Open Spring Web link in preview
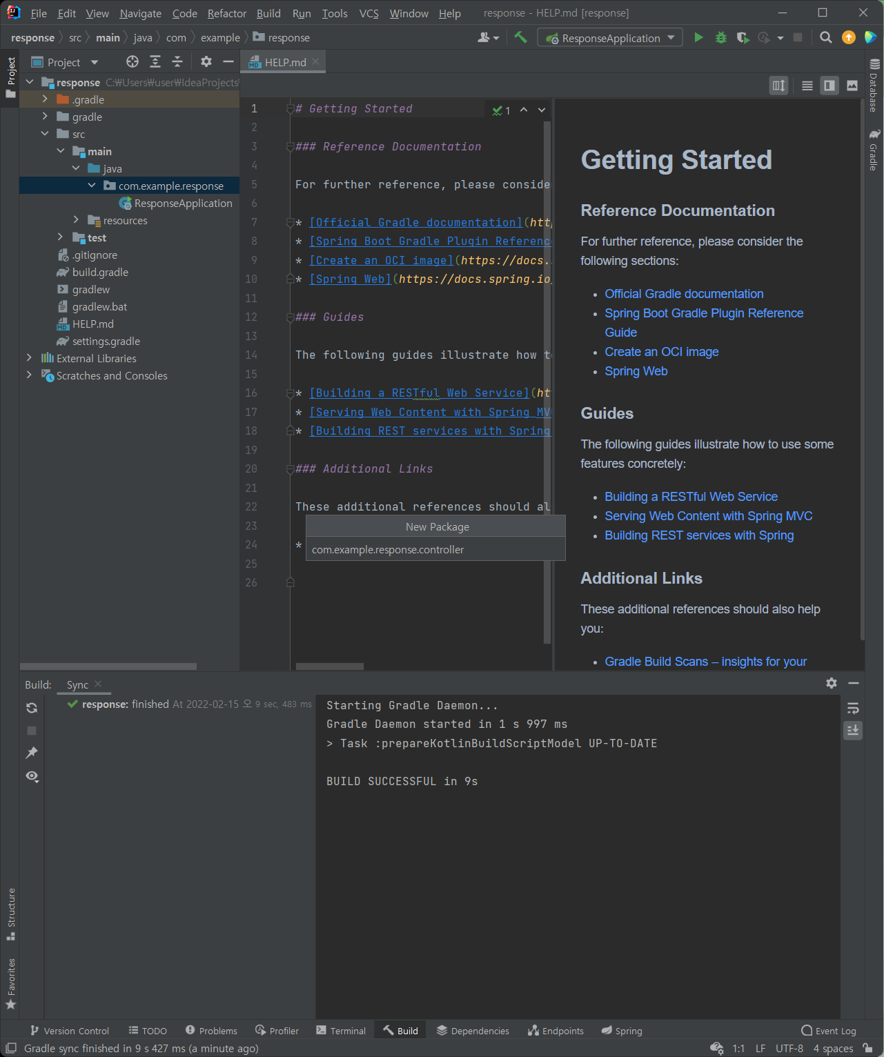This screenshot has width=884, height=1057. tap(636, 371)
